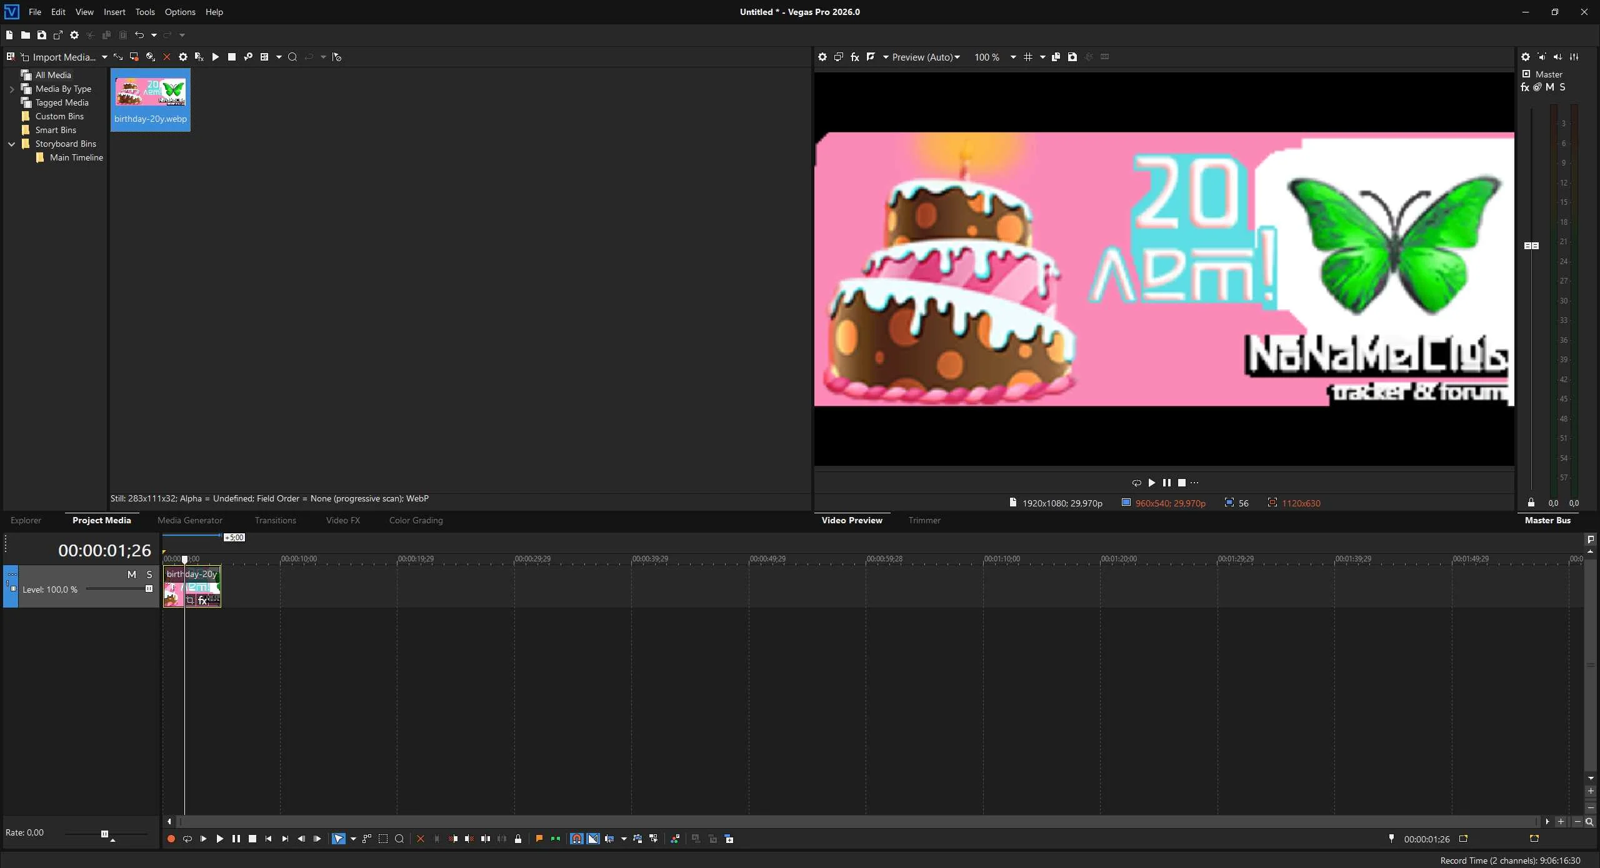Select the Selection Edit marquee tool
The width and height of the screenshot is (1600, 868).
pyautogui.click(x=383, y=839)
